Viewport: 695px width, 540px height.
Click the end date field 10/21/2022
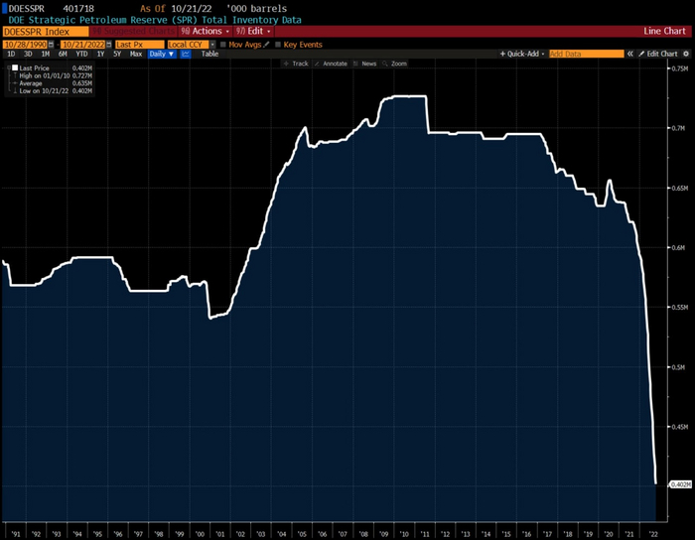click(83, 45)
